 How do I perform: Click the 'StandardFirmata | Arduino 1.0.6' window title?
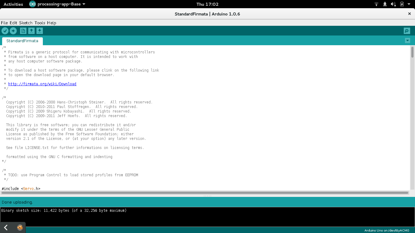pyautogui.click(x=207, y=14)
